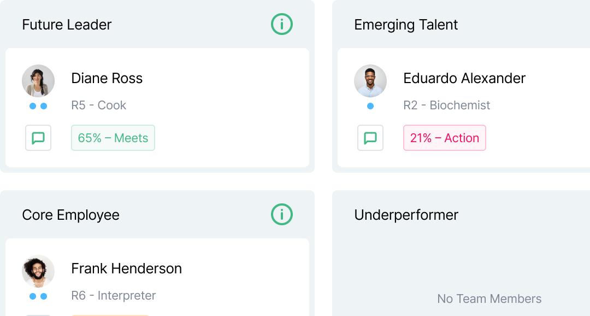Click the Emerging Talent section heading
This screenshot has width=590, height=316.
[406, 25]
